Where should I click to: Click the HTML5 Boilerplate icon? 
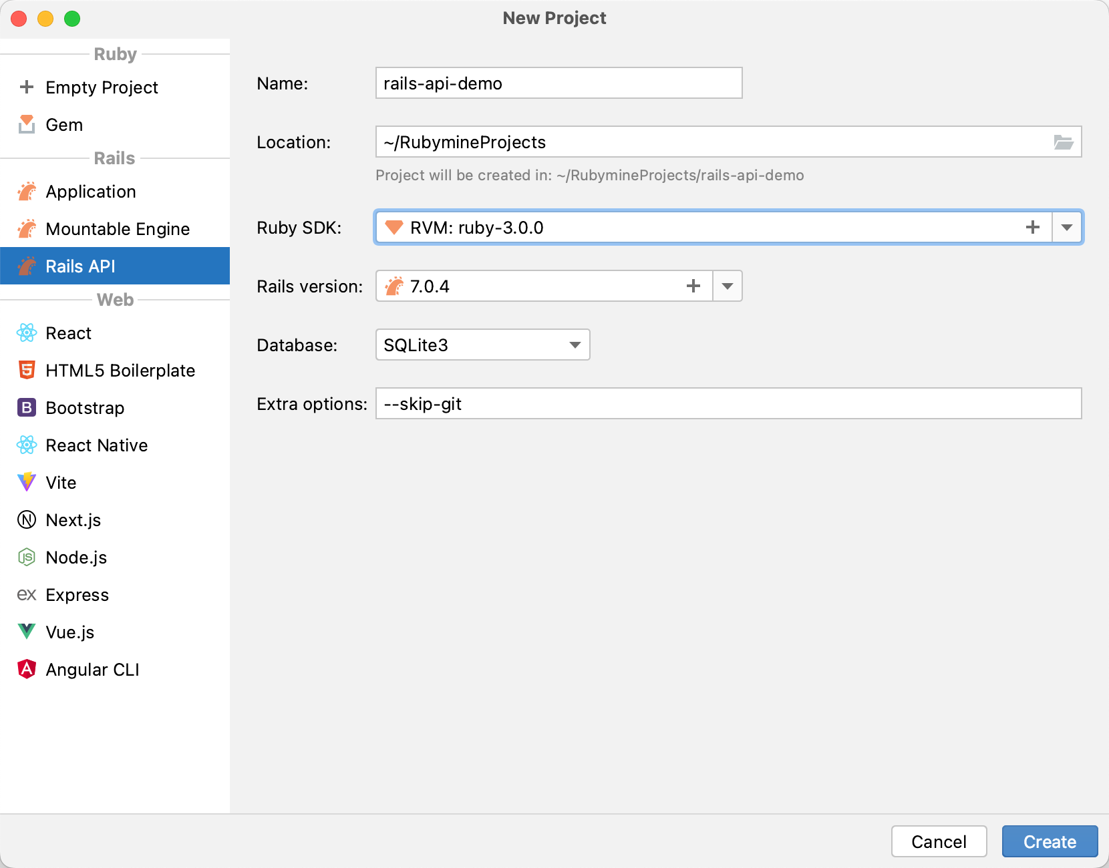click(26, 370)
